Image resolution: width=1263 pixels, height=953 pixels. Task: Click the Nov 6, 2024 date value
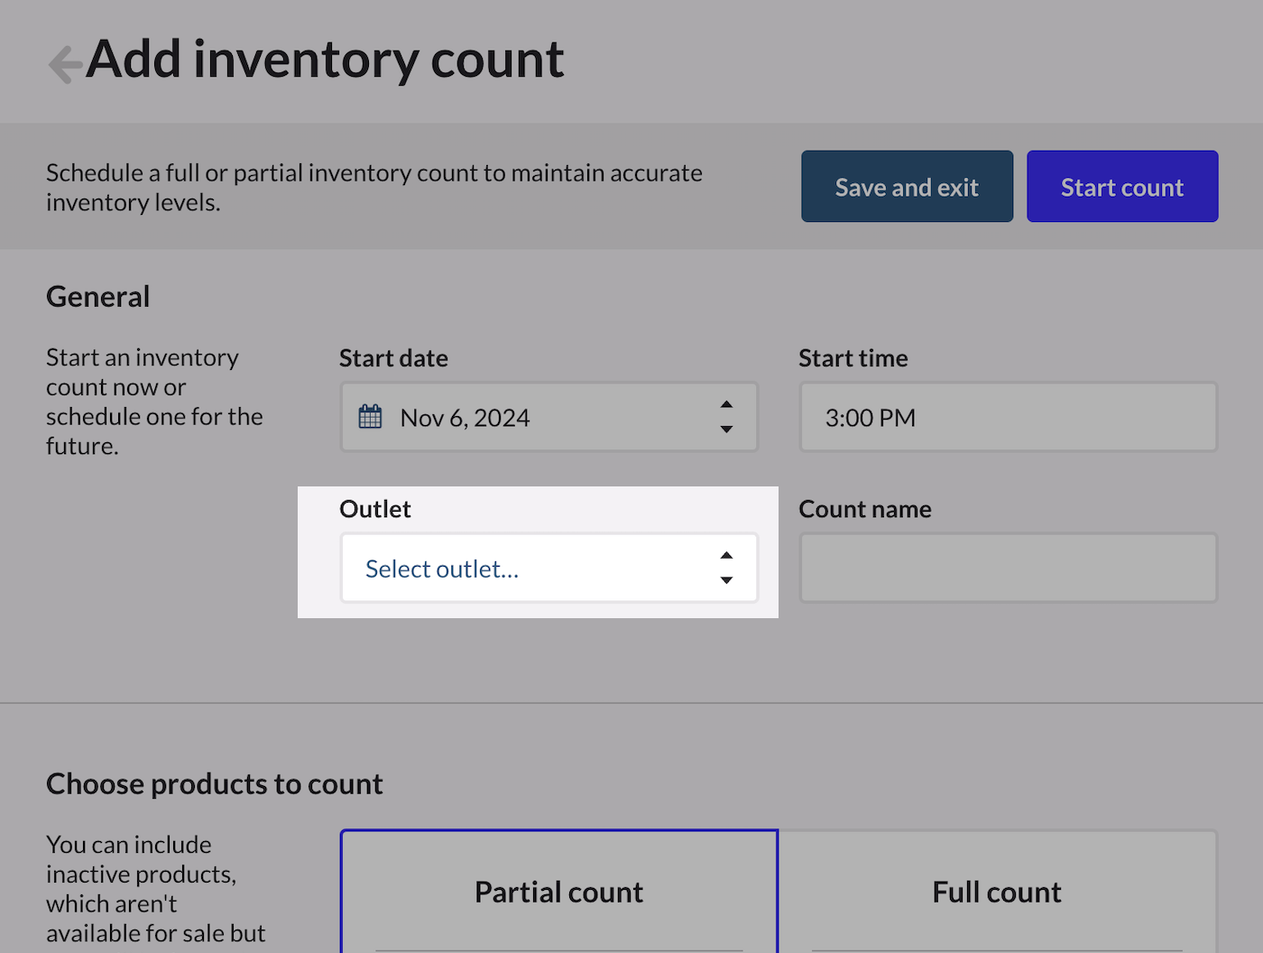pos(466,418)
